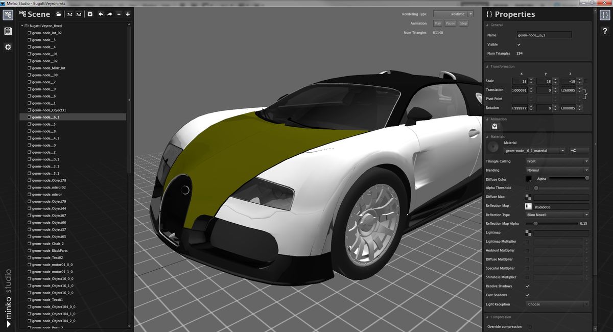Click the plus icon in Scene toolbar

[x=128, y=14]
